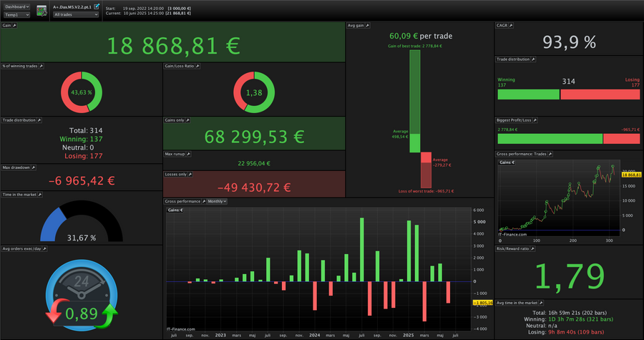This screenshot has width=644, height=340.
Task: Click the Average 498,54 € label in Avg gain
Action: click(401, 134)
